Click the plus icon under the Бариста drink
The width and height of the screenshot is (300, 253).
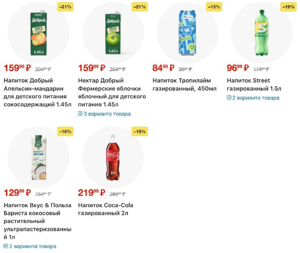tap(6, 246)
